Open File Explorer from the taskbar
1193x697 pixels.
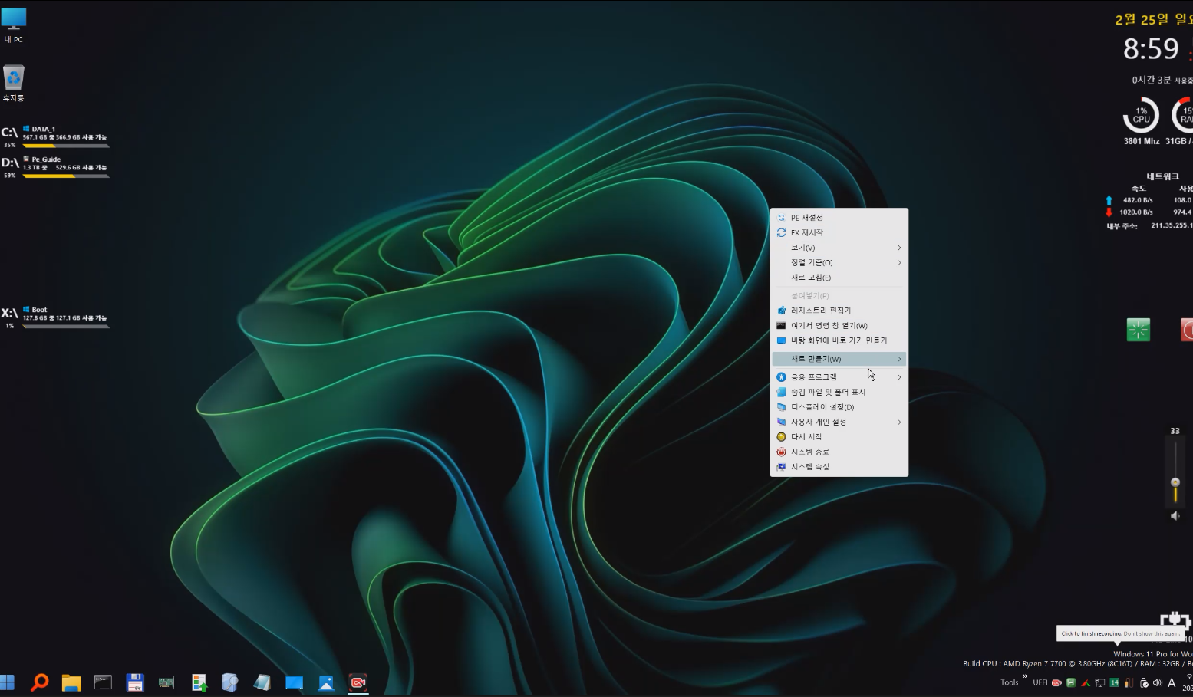71,682
